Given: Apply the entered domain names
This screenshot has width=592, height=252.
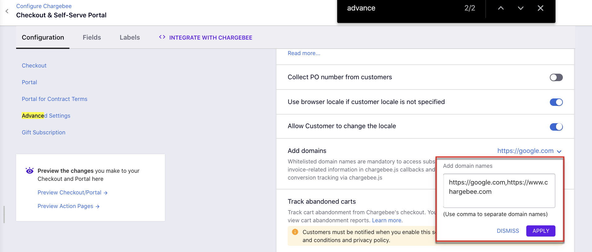Looking at the screenshot, I should click(541, 231).
